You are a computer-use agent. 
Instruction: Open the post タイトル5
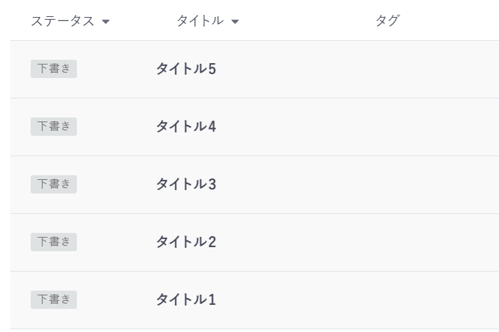point(186,69)
